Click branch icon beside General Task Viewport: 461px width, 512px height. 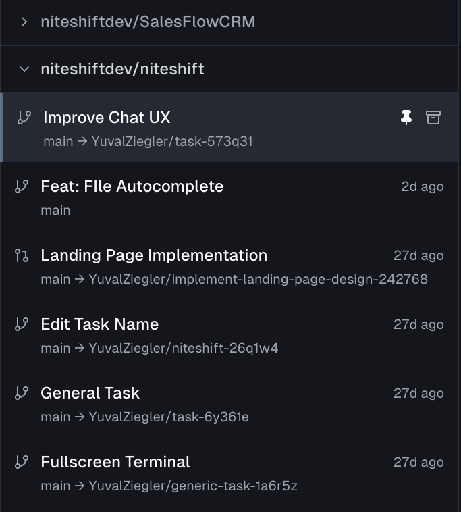22,393
